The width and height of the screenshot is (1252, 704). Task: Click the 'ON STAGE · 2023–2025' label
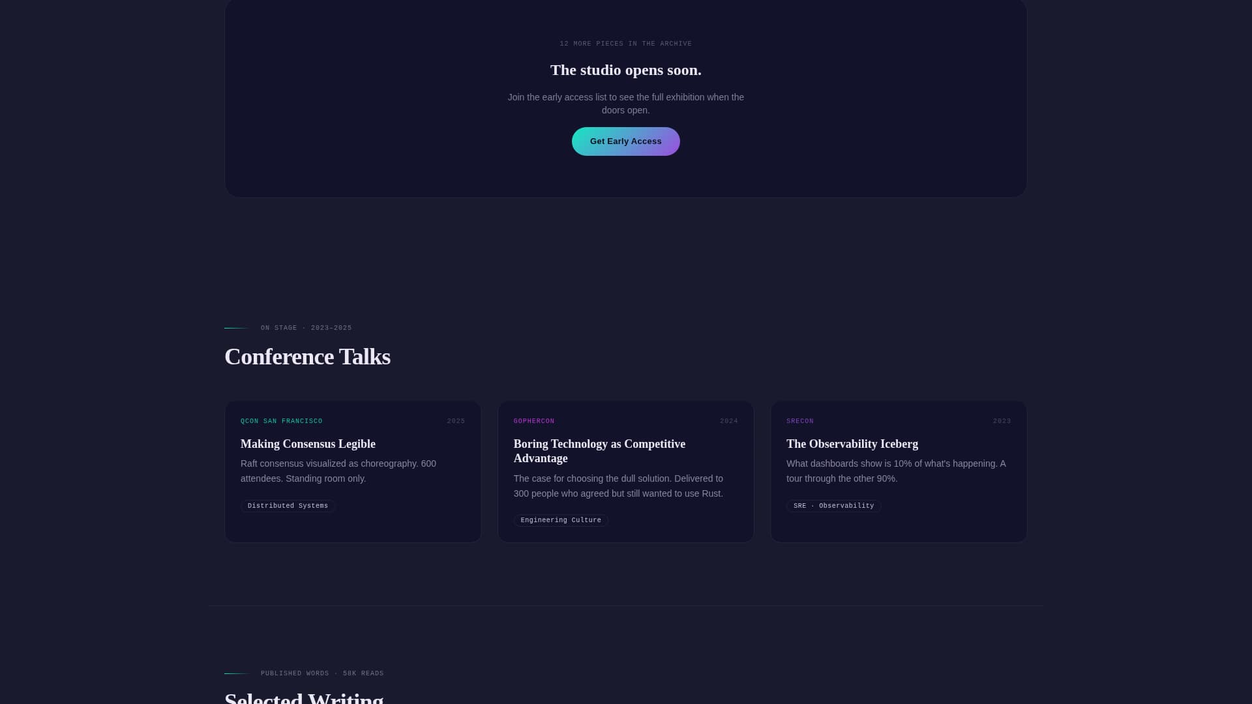coord(306,328)
